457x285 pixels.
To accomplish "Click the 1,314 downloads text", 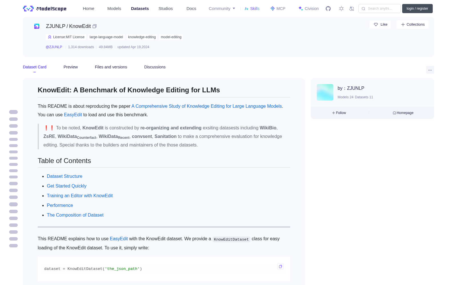I will pos(81,47).
